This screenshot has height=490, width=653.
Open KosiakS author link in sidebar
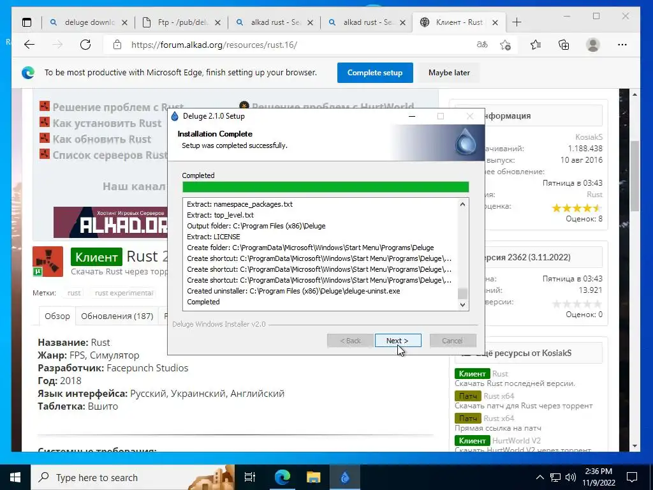coord(589,137)
